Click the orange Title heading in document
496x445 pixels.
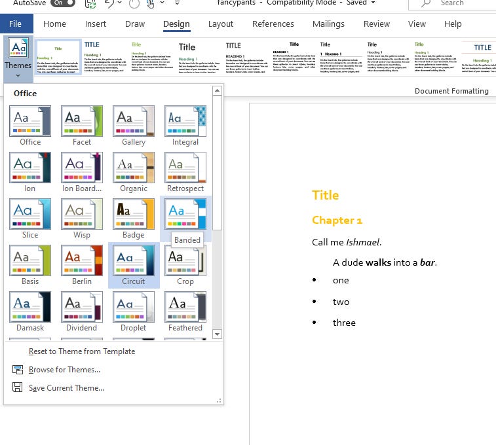tap(325, 195)
